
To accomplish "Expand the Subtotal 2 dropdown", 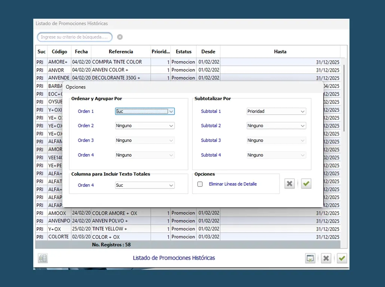I will point(302,126).
